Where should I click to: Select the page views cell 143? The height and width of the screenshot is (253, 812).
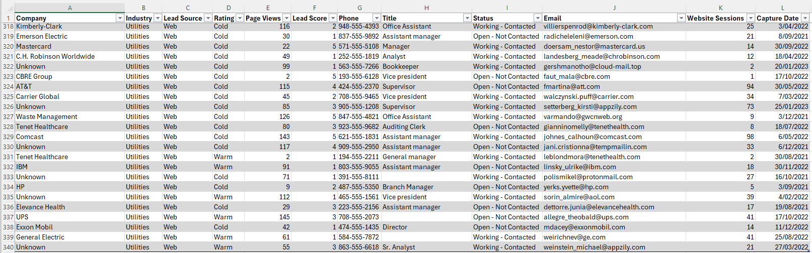pos(268,137)
